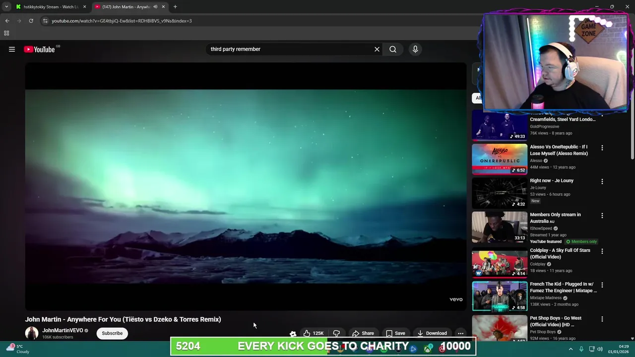Viewport: 635px width, 357px height.
Task: Like the video with 125K likes
Action: pyautogui.click(x=313, y=333)
